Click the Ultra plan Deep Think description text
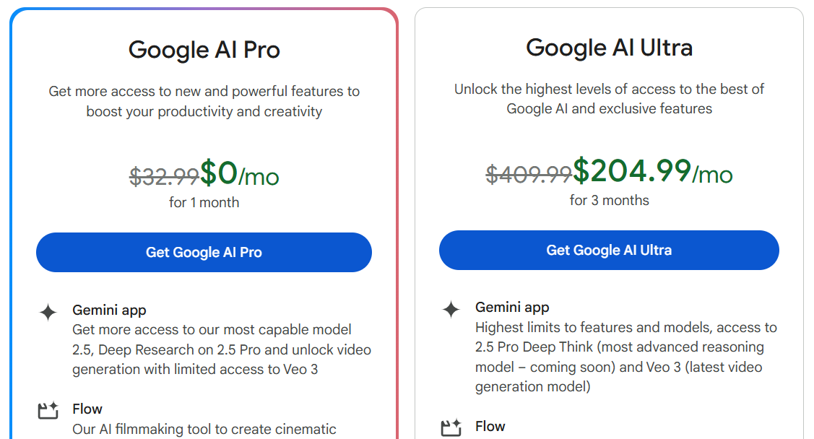Screen dimensions: 814x439 tap(626, 357)
